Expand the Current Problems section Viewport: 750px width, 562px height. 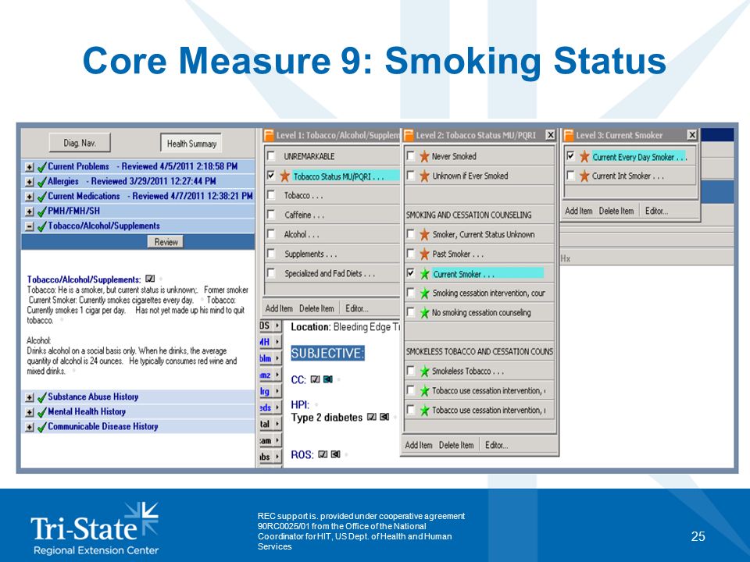pyautogui.click(x=30, y=167)
